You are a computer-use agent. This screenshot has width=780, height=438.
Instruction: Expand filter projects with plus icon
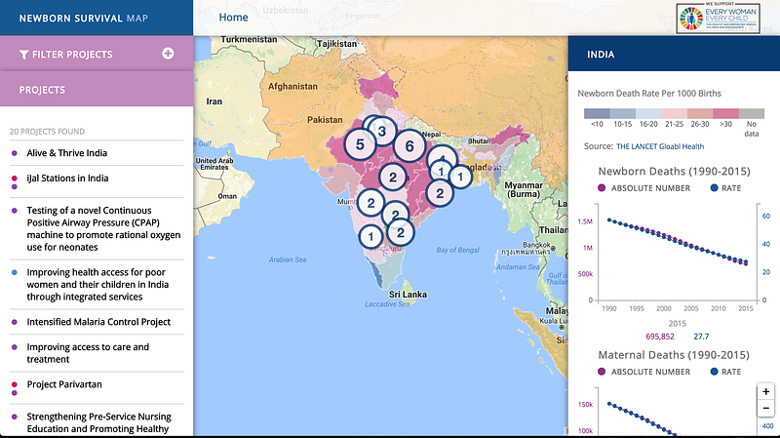click(168, 54)
